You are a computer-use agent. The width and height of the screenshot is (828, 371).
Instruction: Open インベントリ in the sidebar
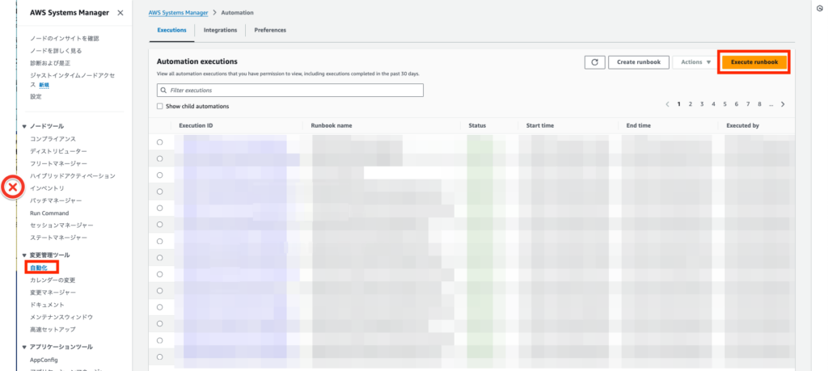(47, 188)
